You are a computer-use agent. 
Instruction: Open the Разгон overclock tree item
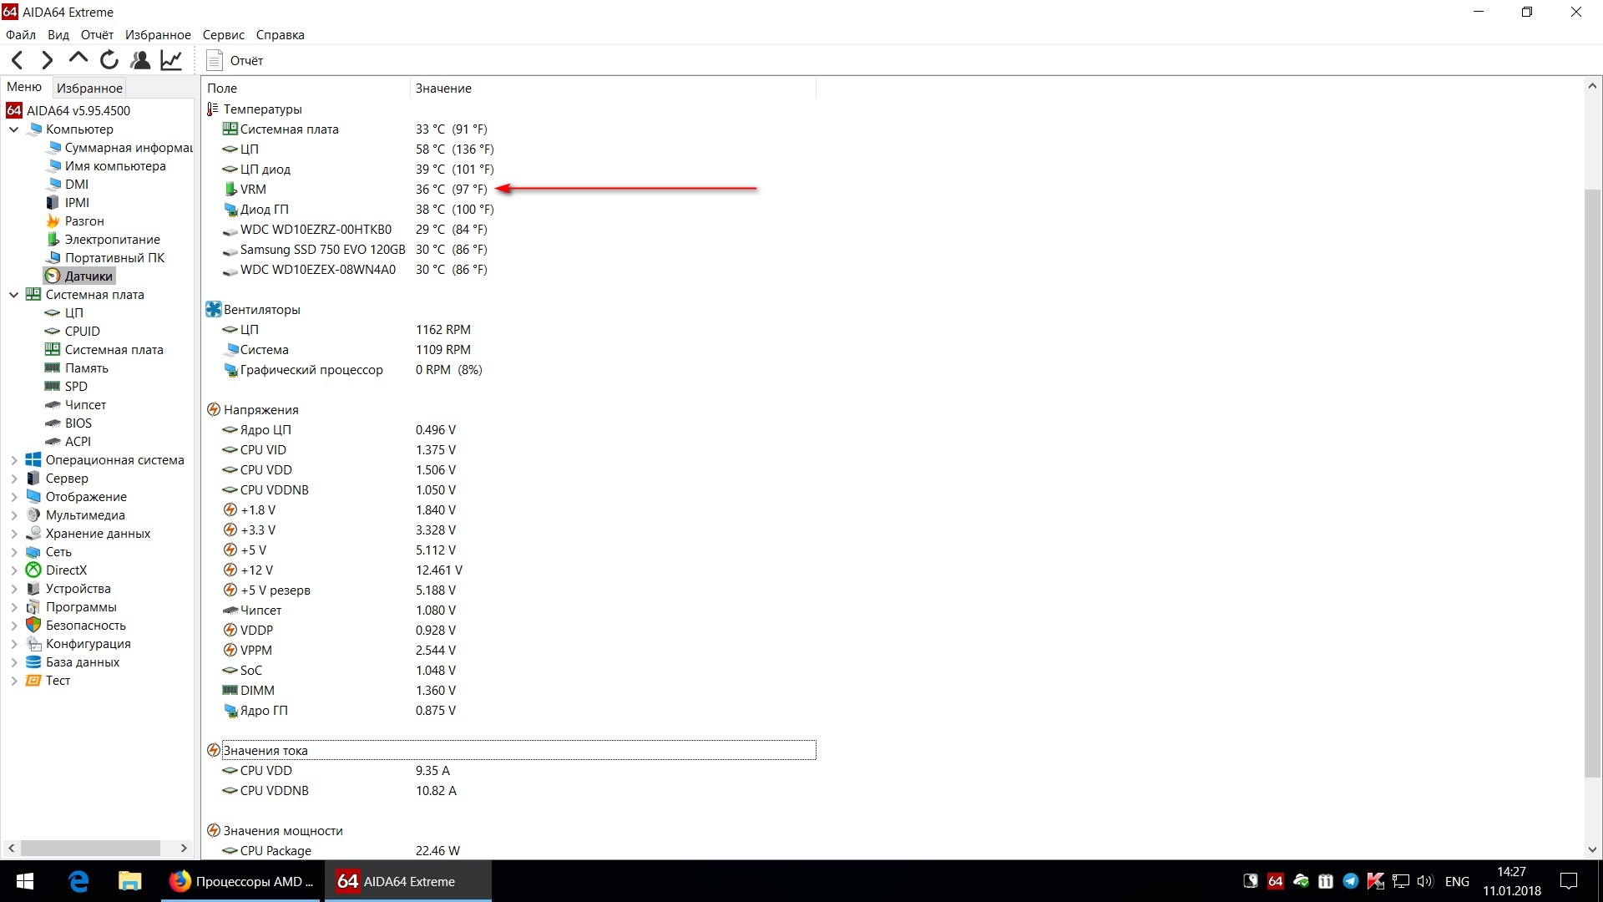click(83, 221)
